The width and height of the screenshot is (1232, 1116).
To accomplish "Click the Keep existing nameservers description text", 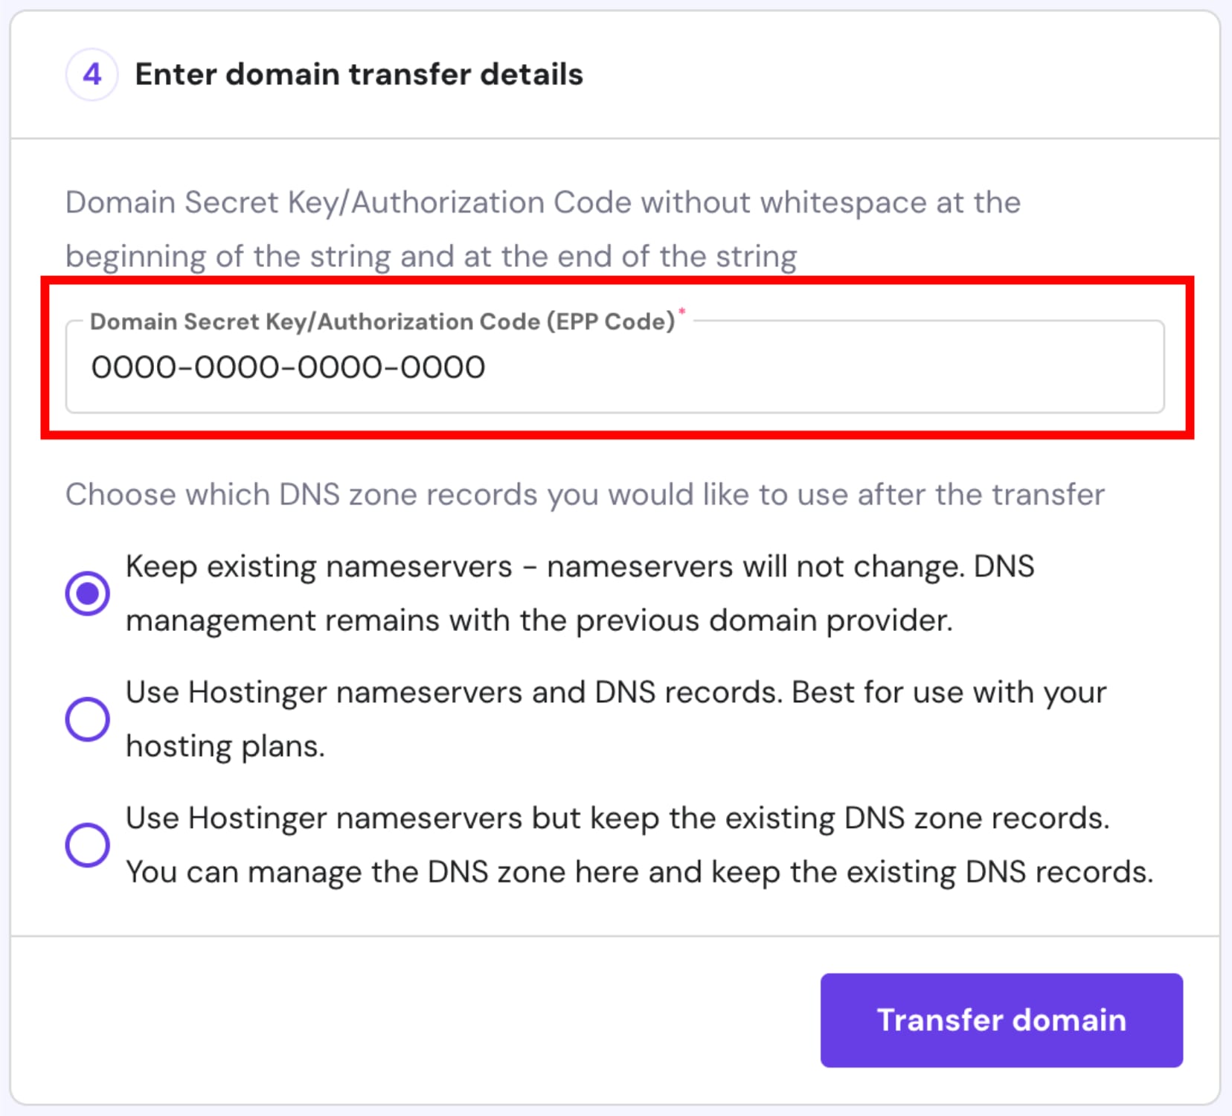I will tap(580, 593).
